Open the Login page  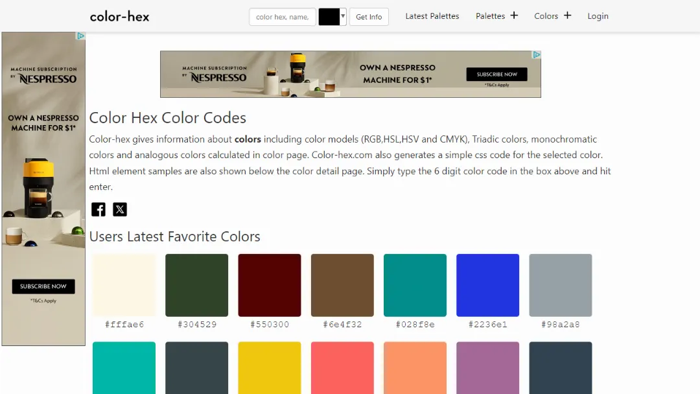tap(598, 16)
